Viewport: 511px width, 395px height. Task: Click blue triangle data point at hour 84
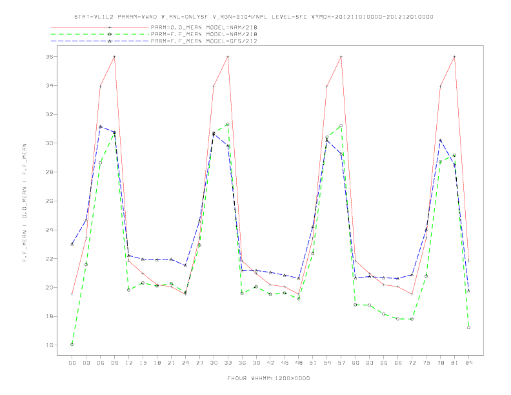point(468,290)
